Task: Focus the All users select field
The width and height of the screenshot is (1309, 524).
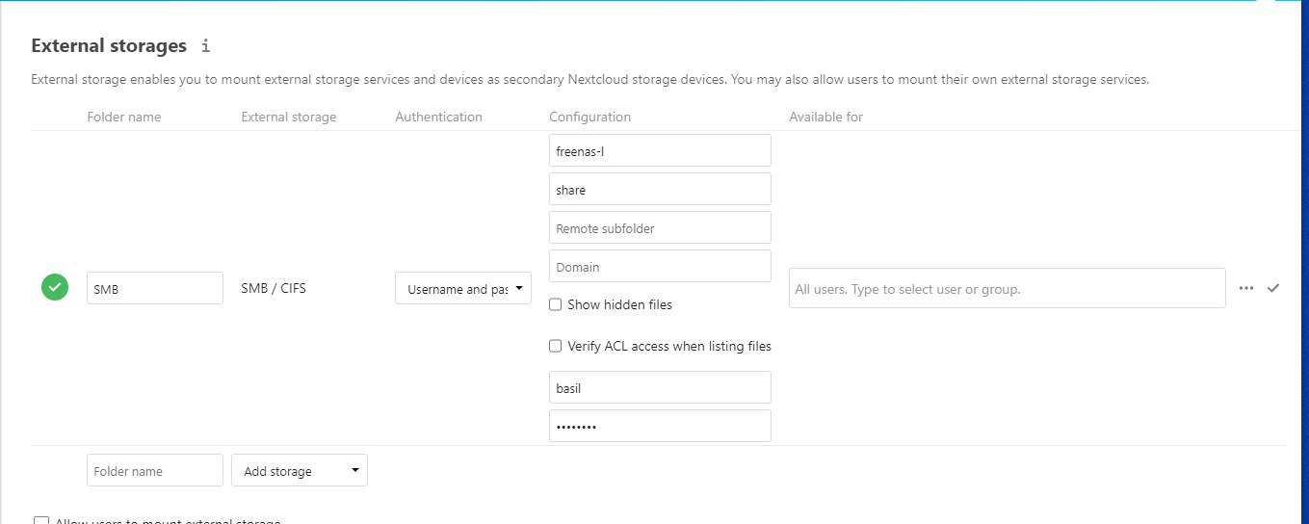Action: click(x=1007, y=288)
